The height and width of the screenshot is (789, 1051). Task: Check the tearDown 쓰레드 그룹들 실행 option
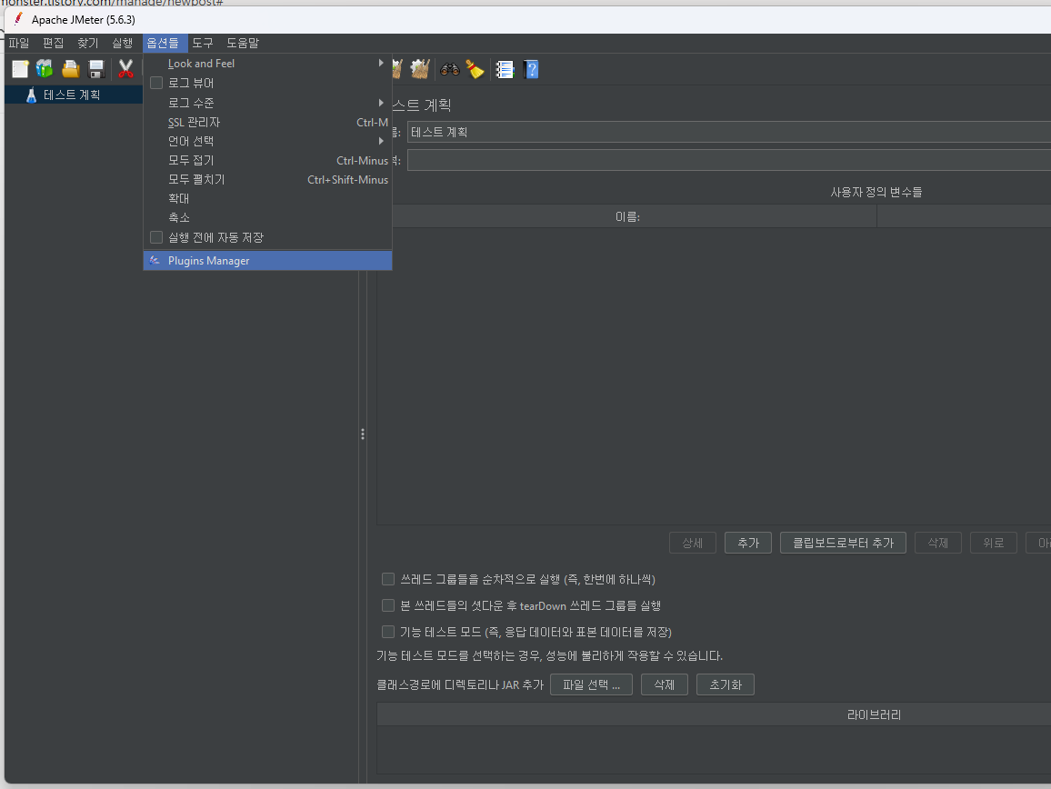(388, 605)
